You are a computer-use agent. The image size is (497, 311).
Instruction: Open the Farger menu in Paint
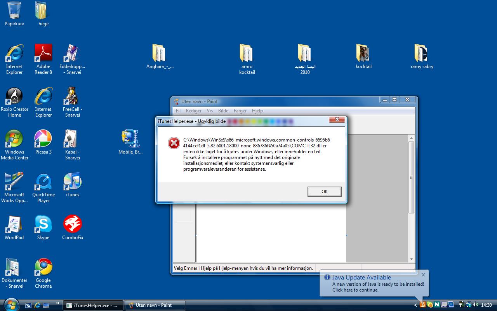pos(240,111)
